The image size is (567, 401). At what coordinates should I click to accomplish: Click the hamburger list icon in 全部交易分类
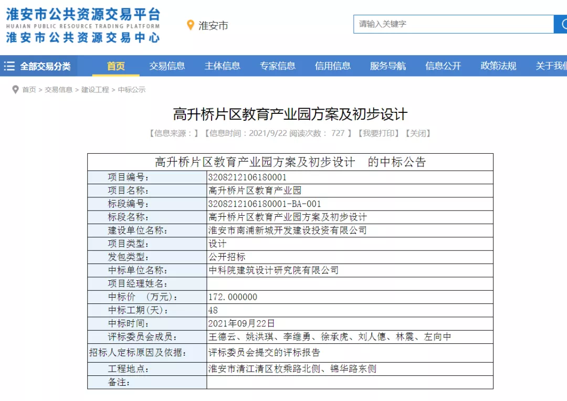point(9,66)
